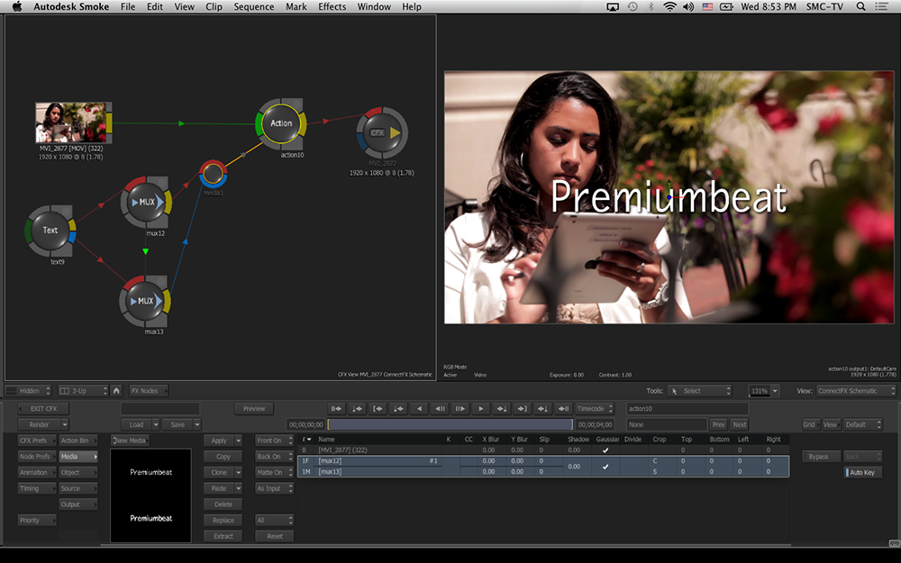This screenshot has width=901, height=563.
Task: Click the home icon beside 2-Up
Action: (116, 391)
